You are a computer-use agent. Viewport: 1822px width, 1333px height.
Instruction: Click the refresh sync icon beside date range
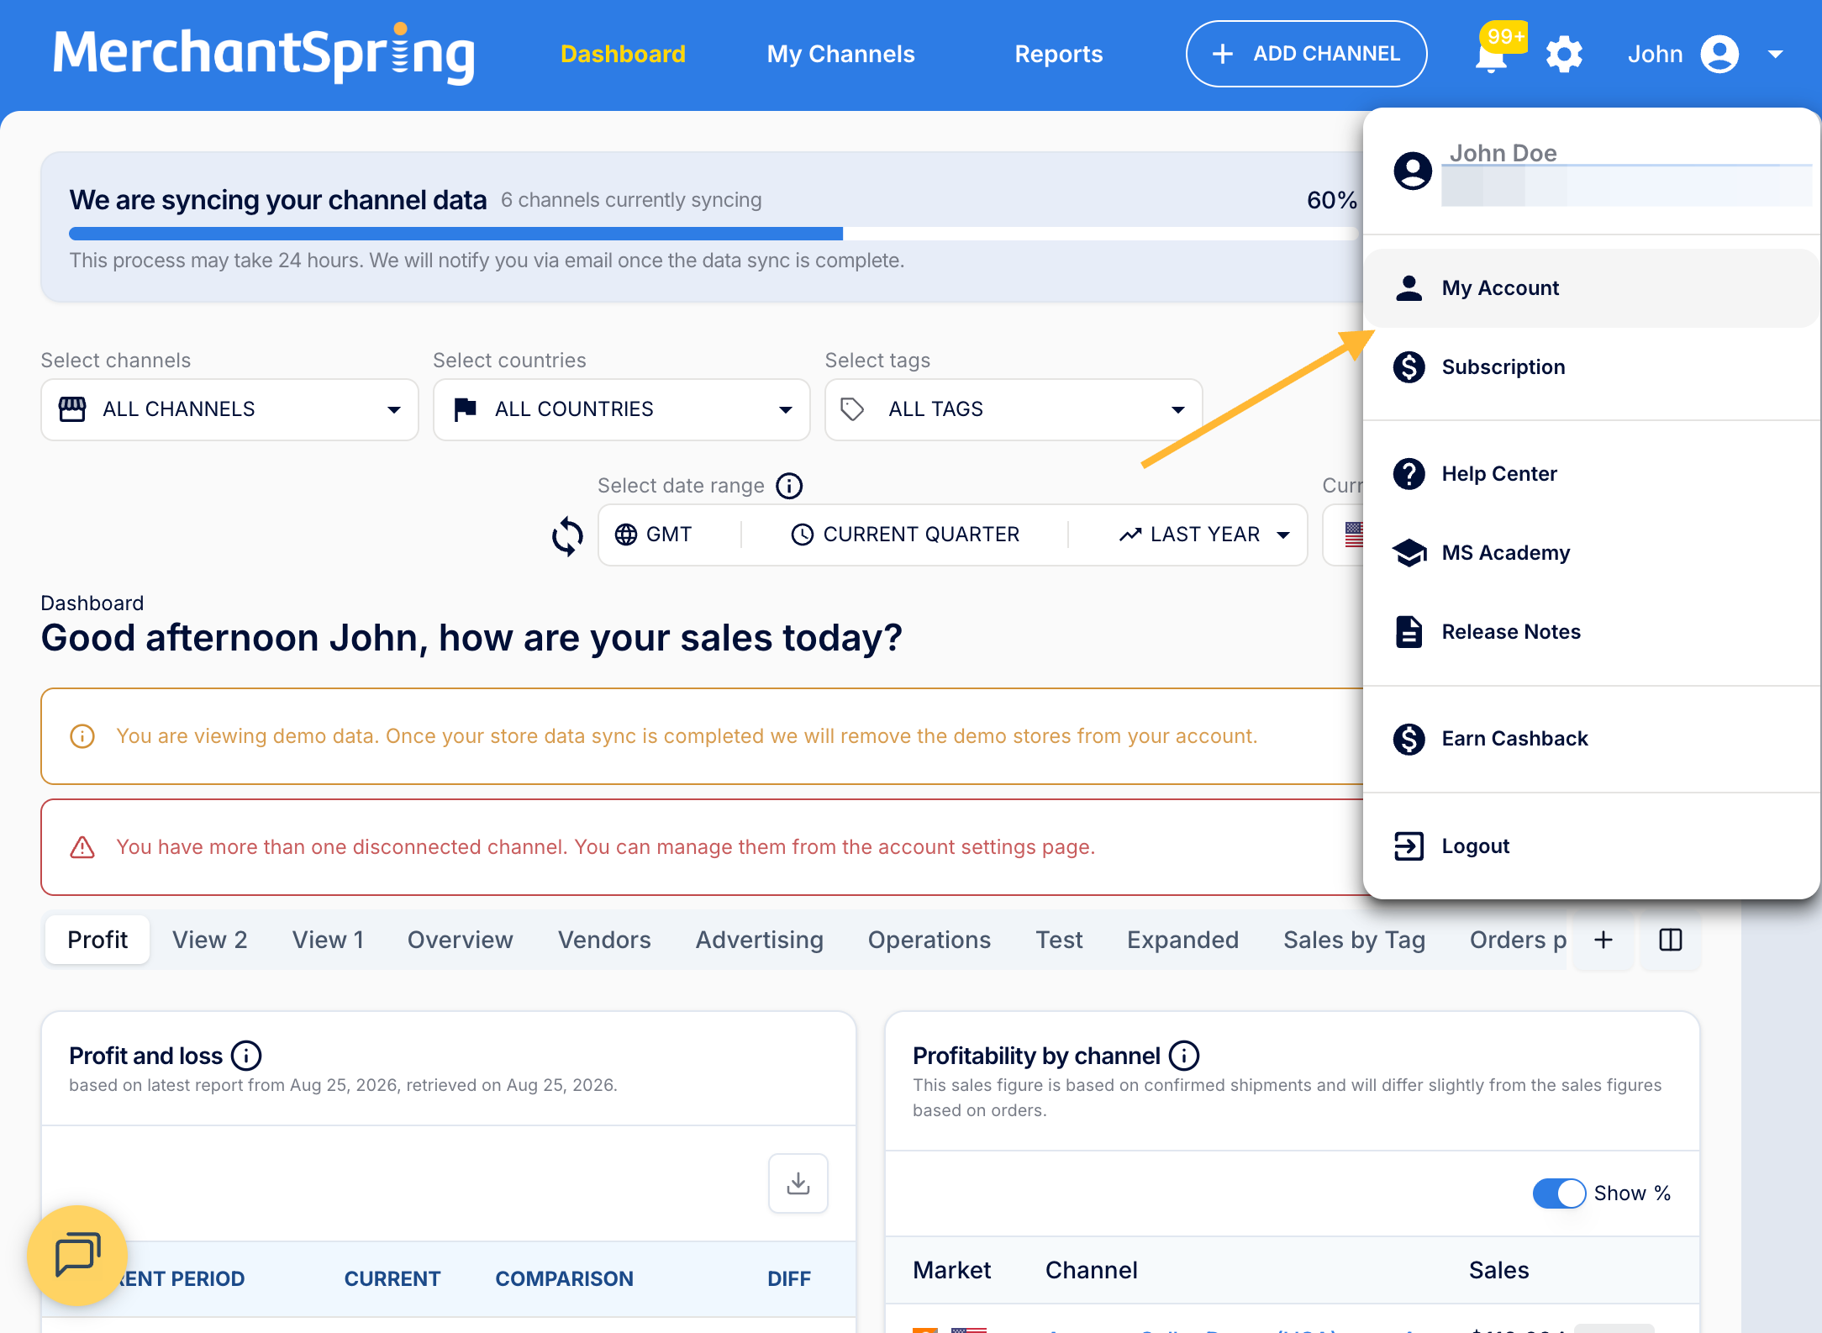tap(567, 535)
